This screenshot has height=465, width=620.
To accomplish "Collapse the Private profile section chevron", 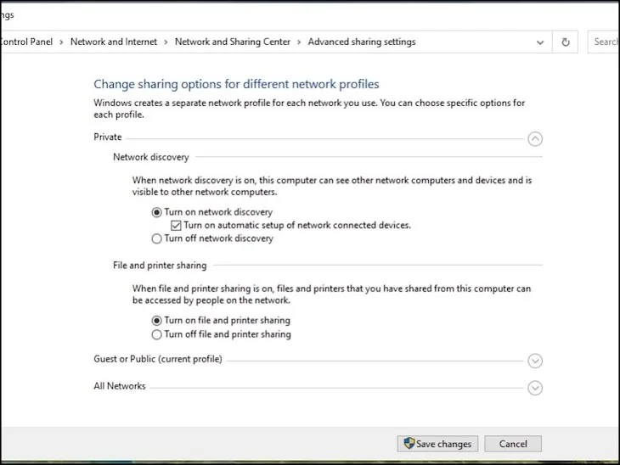I will [535, 139].
